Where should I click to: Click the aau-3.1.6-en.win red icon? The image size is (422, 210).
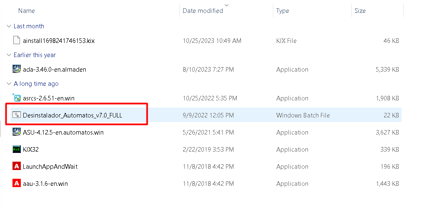tap(17, 183)
